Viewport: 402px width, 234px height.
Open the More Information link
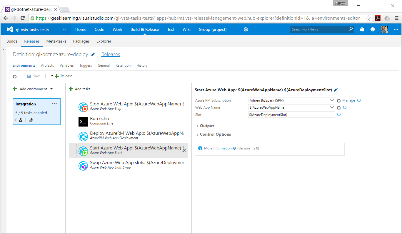(218, 148)
